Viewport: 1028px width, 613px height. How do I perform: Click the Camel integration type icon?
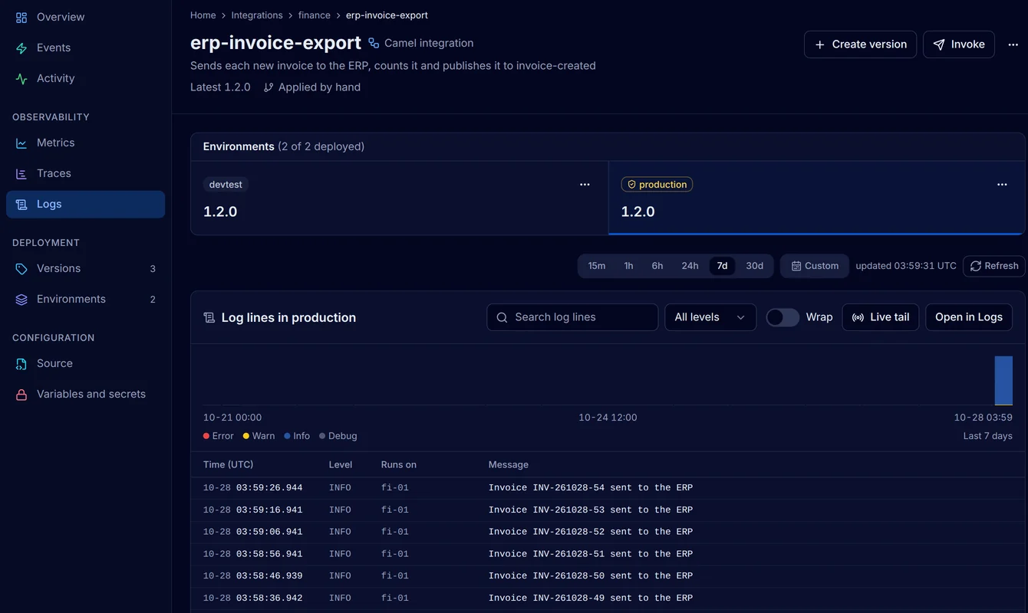(374, 43)
